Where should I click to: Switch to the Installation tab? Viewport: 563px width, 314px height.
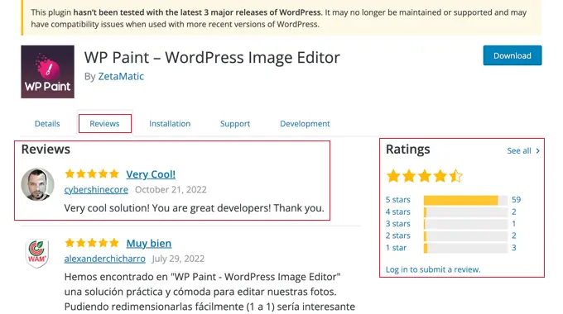(170, 124)
